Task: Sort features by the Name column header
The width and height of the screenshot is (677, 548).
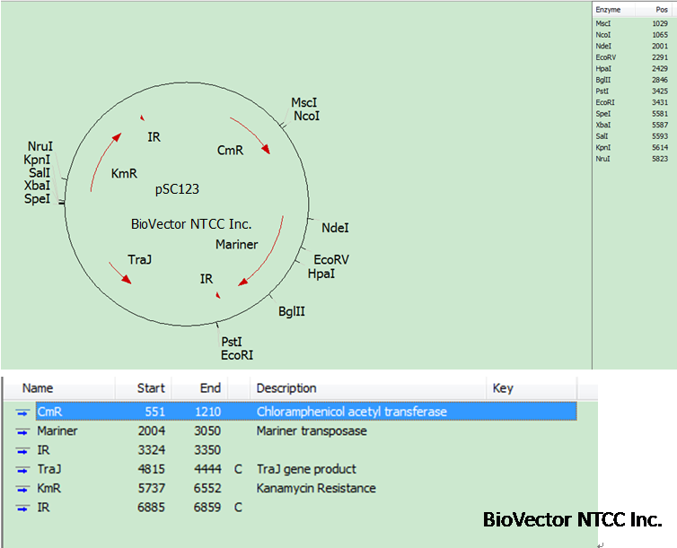Action: pos(38,388)
